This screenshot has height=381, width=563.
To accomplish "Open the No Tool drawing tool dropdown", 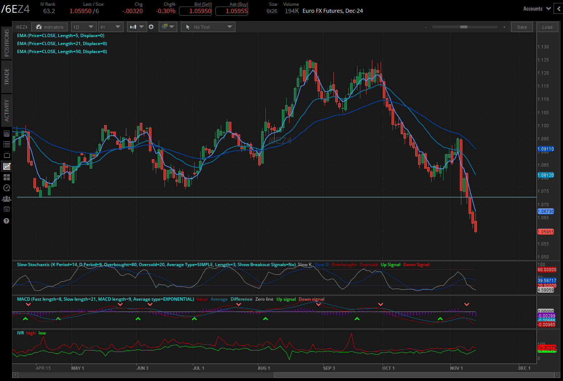I will pos(208,27).
